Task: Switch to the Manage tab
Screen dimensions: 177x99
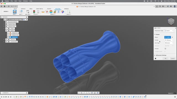Action: tap(66, 9)
